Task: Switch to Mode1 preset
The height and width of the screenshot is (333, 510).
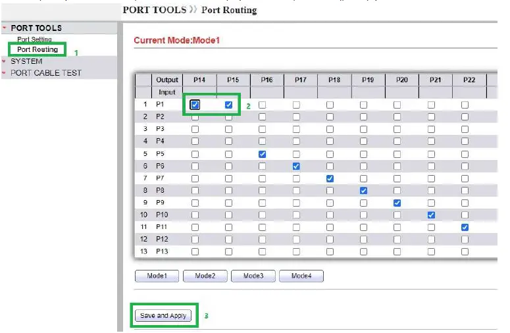Action: pos(157,276)
